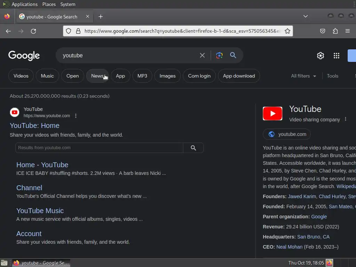This screenshot has width=356, height=267.
Task: Open Google quick settings gear
Action: point(320,56)
